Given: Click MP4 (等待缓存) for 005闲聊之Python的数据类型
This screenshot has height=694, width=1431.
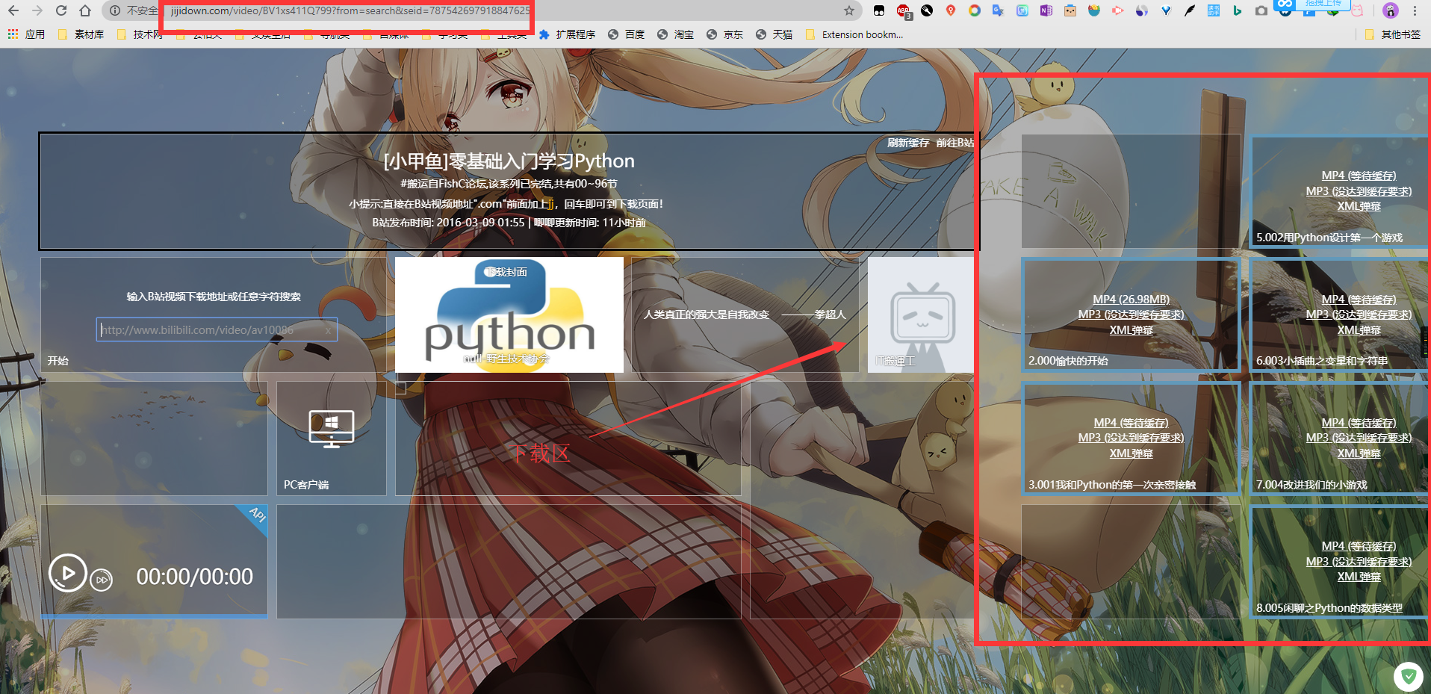Looking at the screenshot, I should (1359, 546).
